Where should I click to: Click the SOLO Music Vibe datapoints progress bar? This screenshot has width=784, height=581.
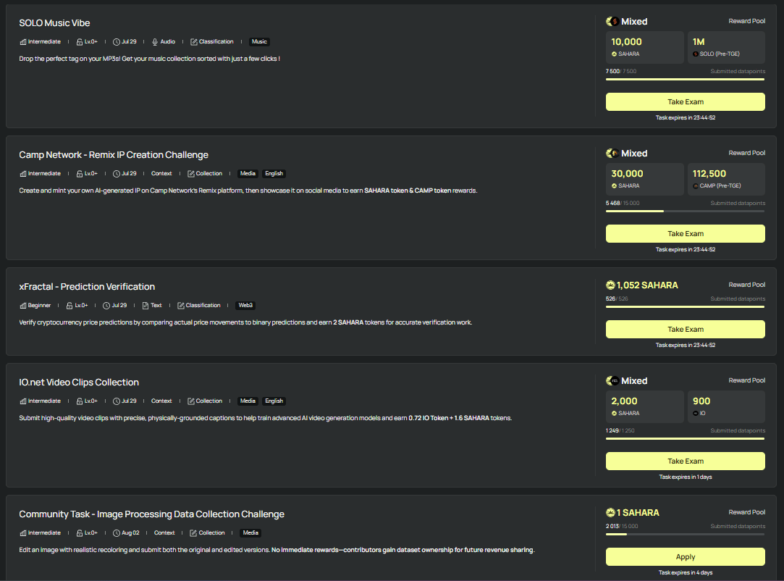(x=685, y=79)
